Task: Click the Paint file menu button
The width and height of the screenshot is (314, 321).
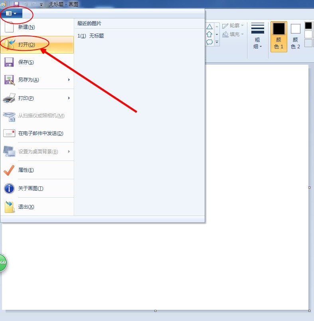Action: point(11,14)
